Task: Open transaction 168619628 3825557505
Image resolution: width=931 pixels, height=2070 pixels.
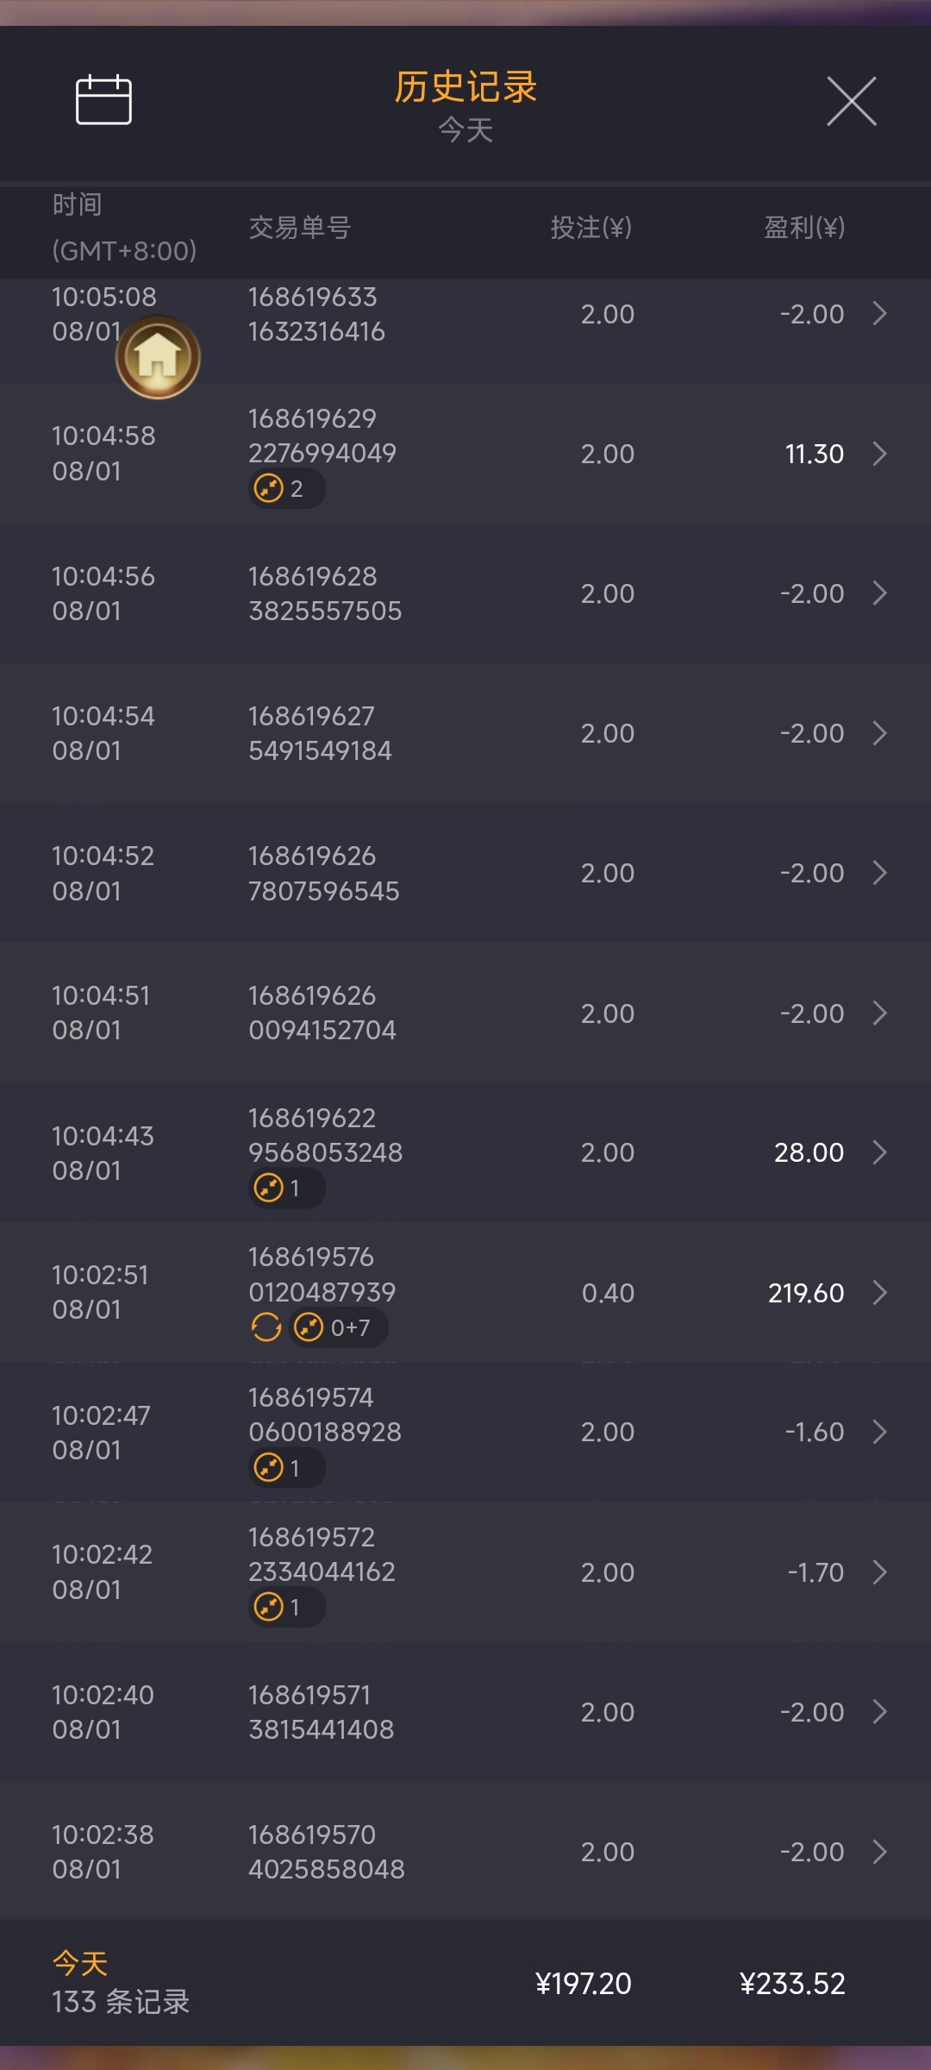Action: click(x=325, y=593)
